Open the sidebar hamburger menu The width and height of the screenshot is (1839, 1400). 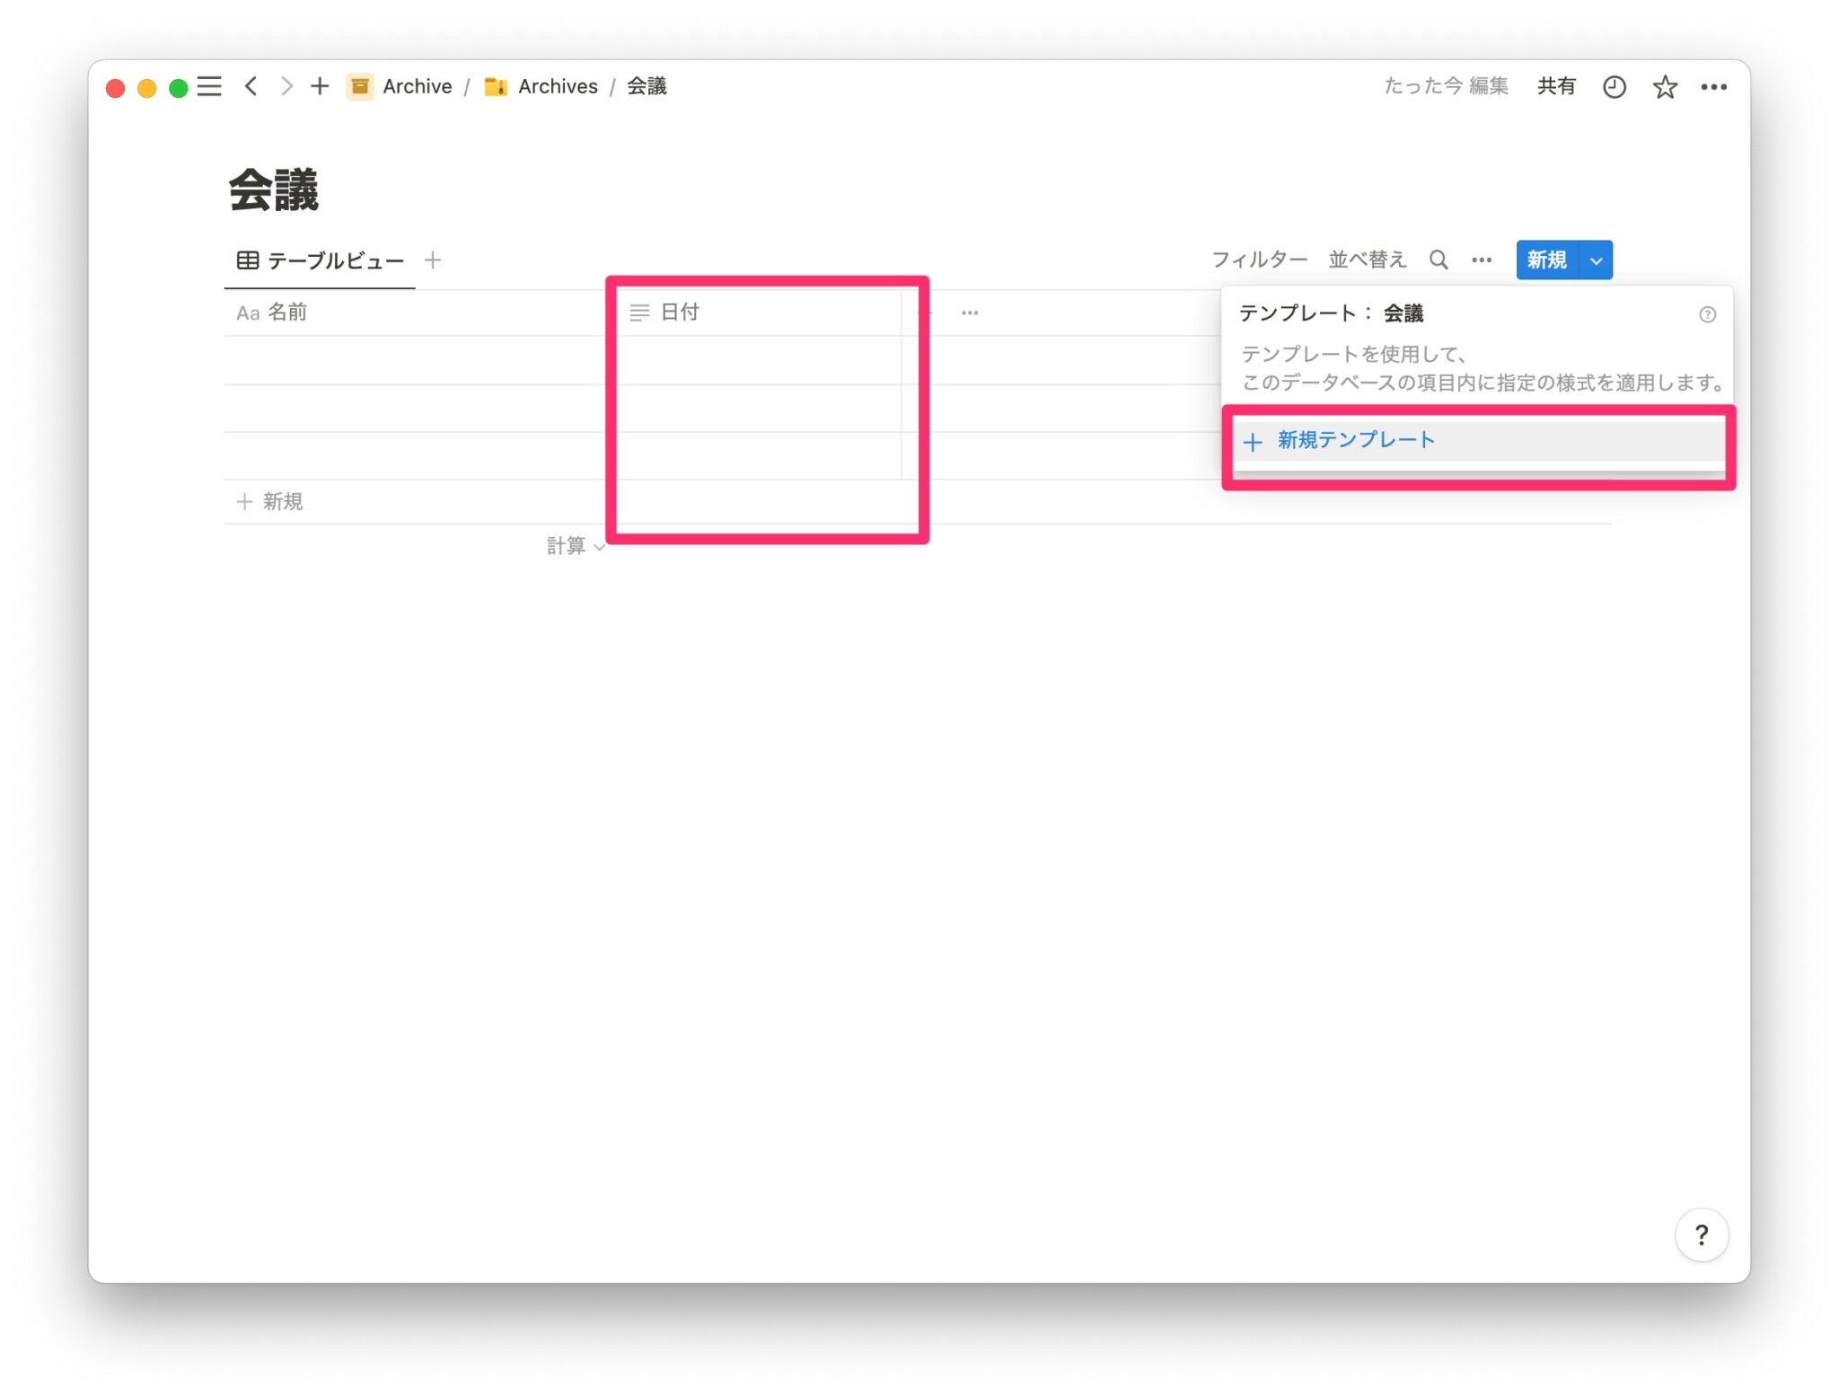(209, 86)
